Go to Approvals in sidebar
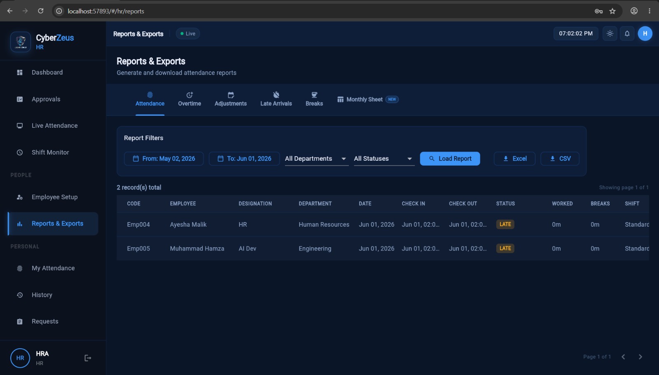Screen dimensions: 659x375 [x=53, y=99]
